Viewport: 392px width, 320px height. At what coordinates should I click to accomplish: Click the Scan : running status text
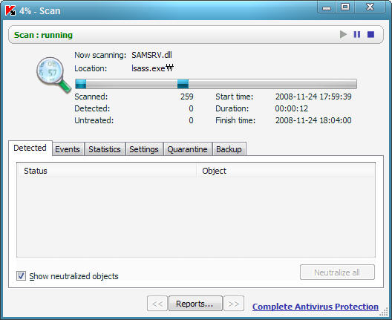(43, 35)
